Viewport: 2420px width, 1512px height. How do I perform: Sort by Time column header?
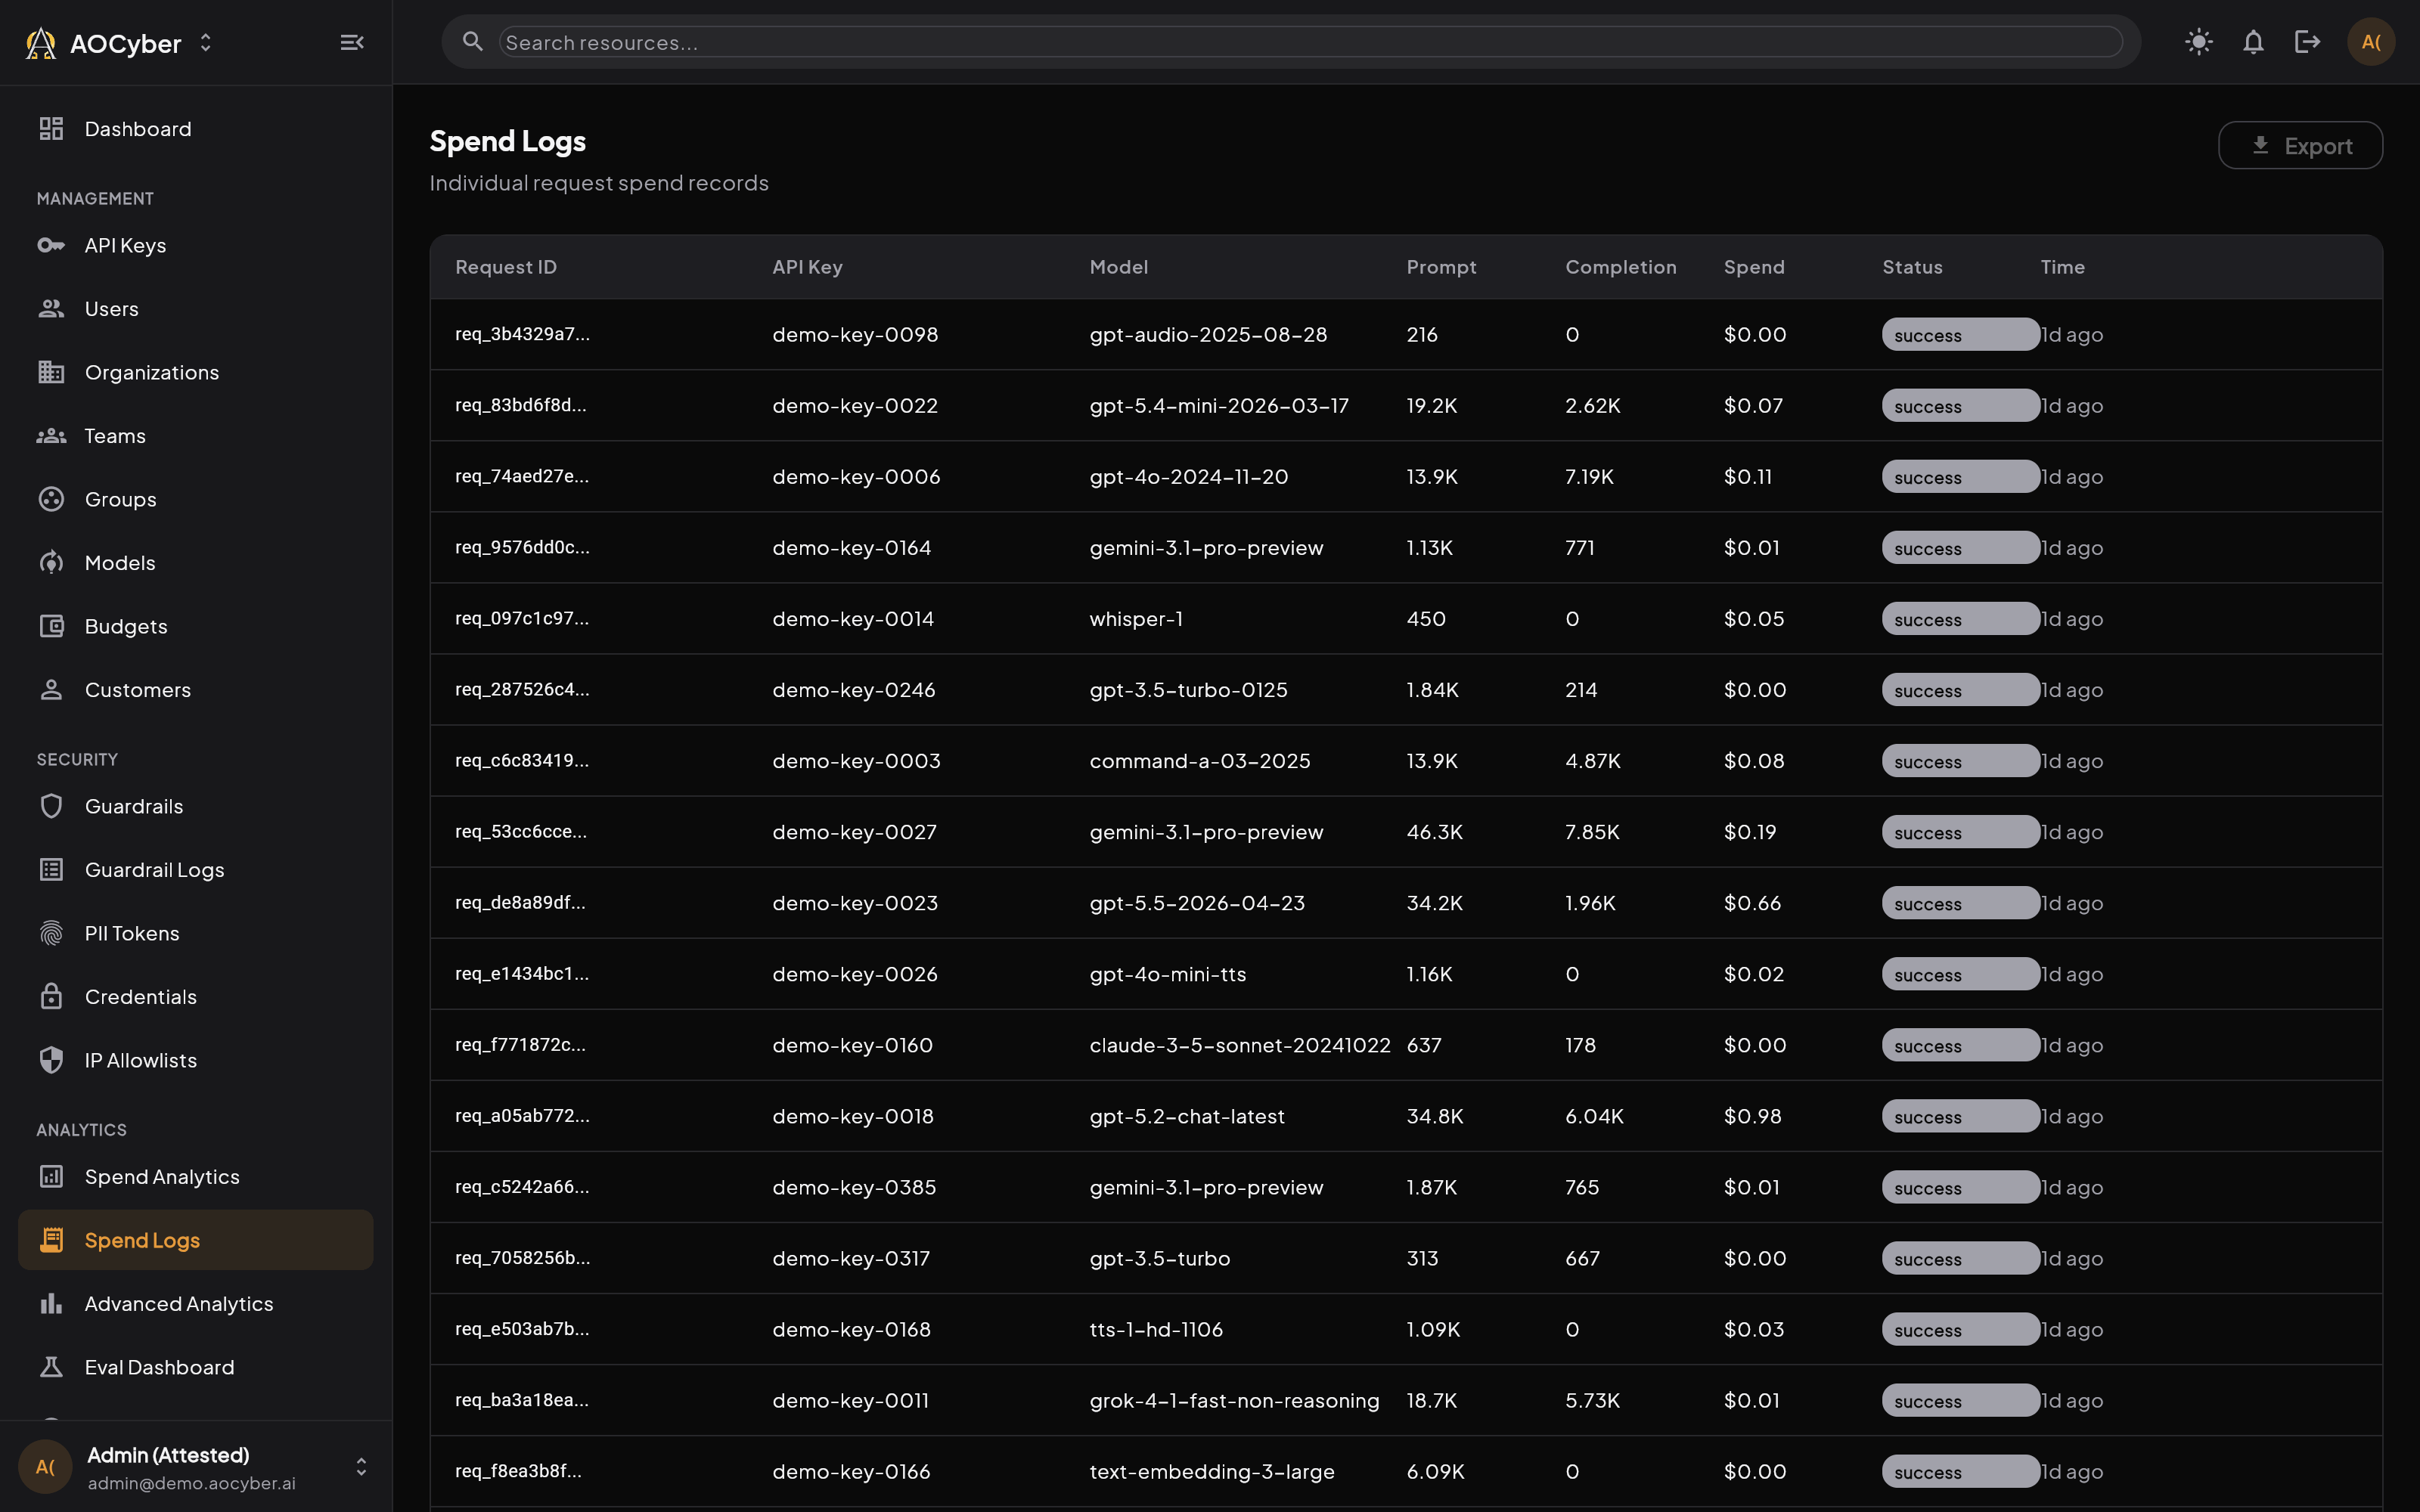2062,267
